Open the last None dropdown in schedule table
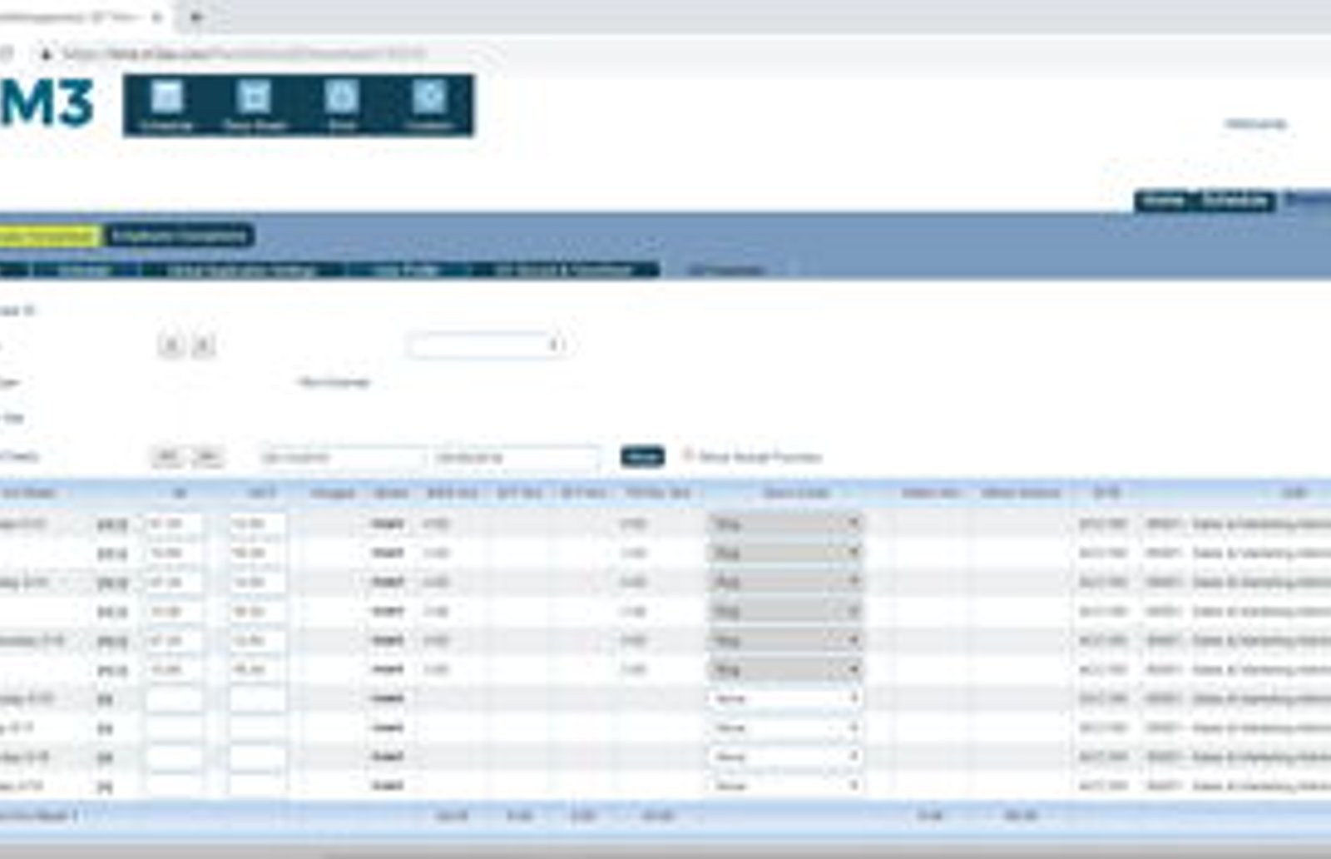 click(786, 786)
